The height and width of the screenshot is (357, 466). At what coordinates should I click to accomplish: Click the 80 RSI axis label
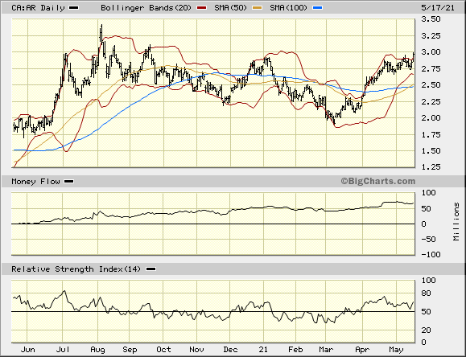click(427, 293)
